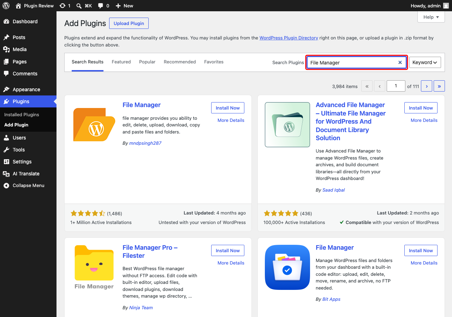Open the comments bubble in admin bar
The width and height of the screenshot is (452, 317).
(x=101, y=6)
